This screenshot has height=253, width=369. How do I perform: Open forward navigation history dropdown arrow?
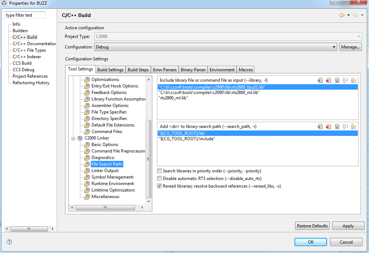tap(362, 15)
